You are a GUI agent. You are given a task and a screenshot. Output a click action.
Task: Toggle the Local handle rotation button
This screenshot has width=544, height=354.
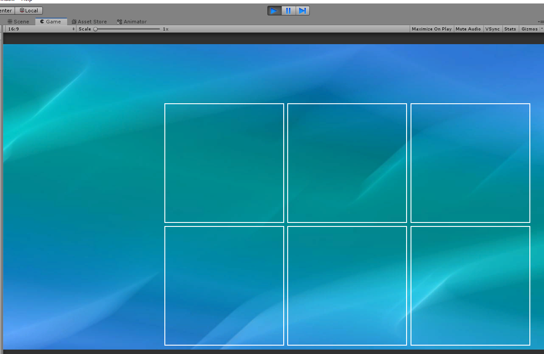[x=29, y=11]
